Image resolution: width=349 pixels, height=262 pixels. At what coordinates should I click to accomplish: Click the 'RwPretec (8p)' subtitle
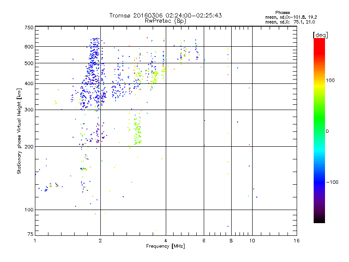point(165,21)
